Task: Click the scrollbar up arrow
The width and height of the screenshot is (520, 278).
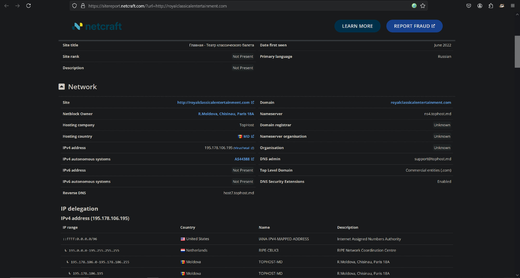Action: (x=517, y=15)
